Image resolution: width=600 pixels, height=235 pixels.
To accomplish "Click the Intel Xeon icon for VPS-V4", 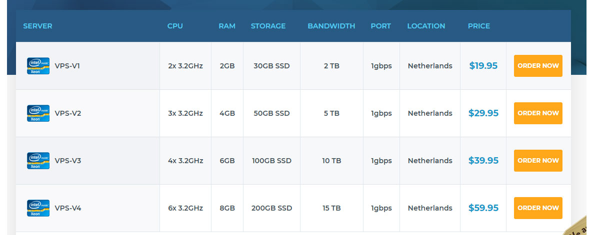I will pos(38,208).
